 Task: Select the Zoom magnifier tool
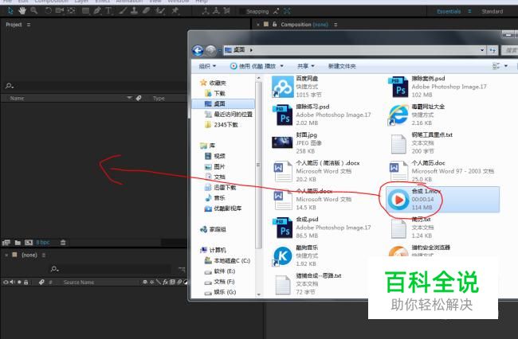(34, 11)
